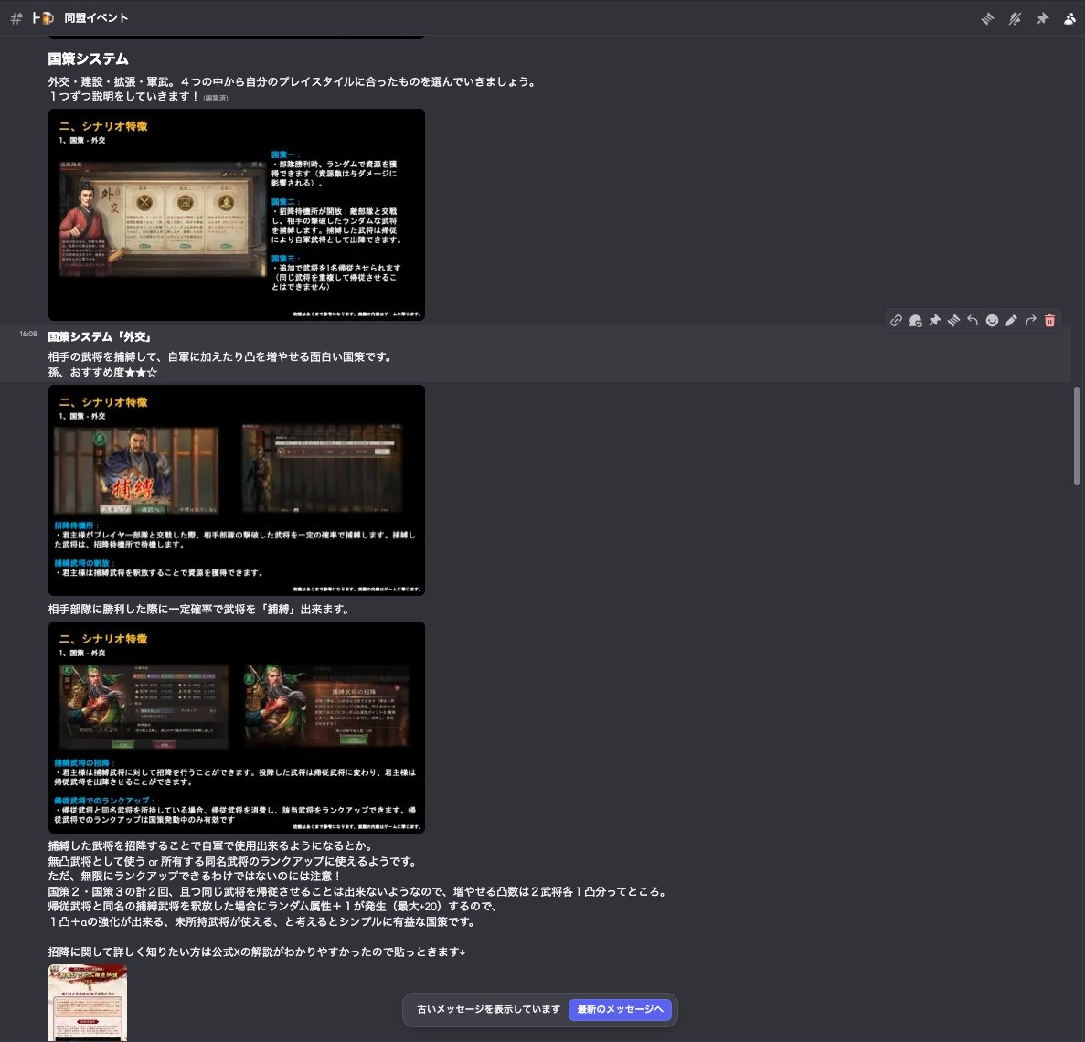The height and width of the screenshot is (1042, 1085).
Task: Click line starting １凸+αの強化が出来る
Action: 261,921
